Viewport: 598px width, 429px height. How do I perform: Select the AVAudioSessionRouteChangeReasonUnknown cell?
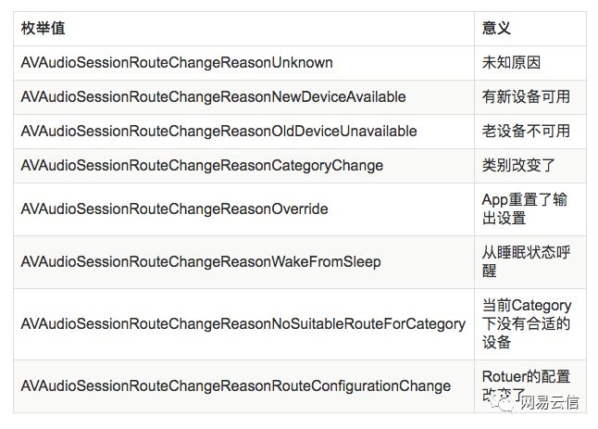[x=177, y=63]
